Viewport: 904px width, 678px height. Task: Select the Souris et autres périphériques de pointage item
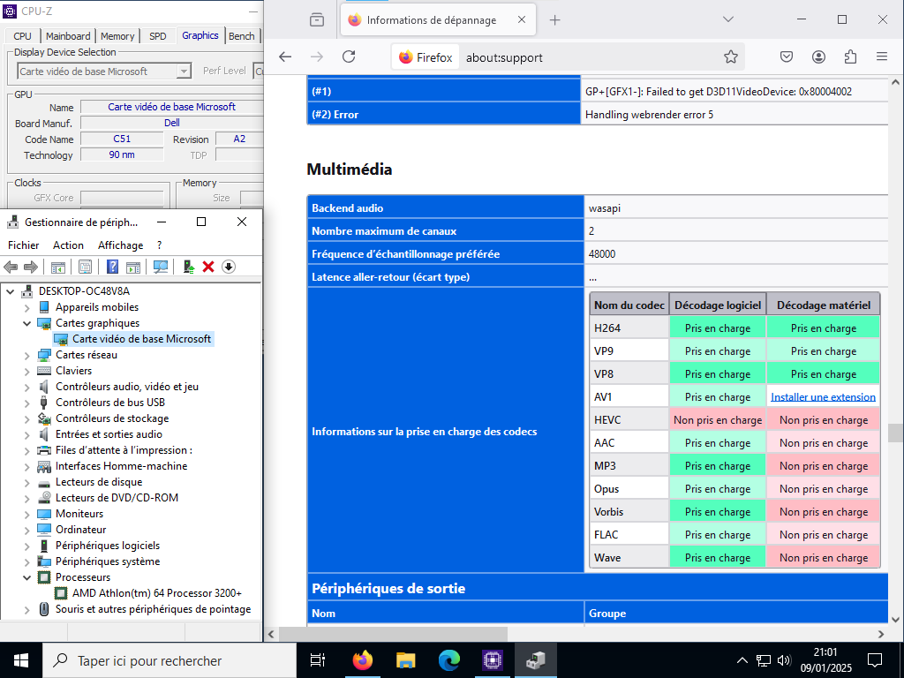point(153,609)
